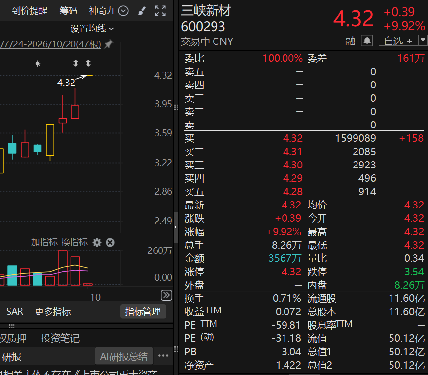Click 买一 volume 1599089
Screen dimensions: 428x375
(x=356, y=138)
